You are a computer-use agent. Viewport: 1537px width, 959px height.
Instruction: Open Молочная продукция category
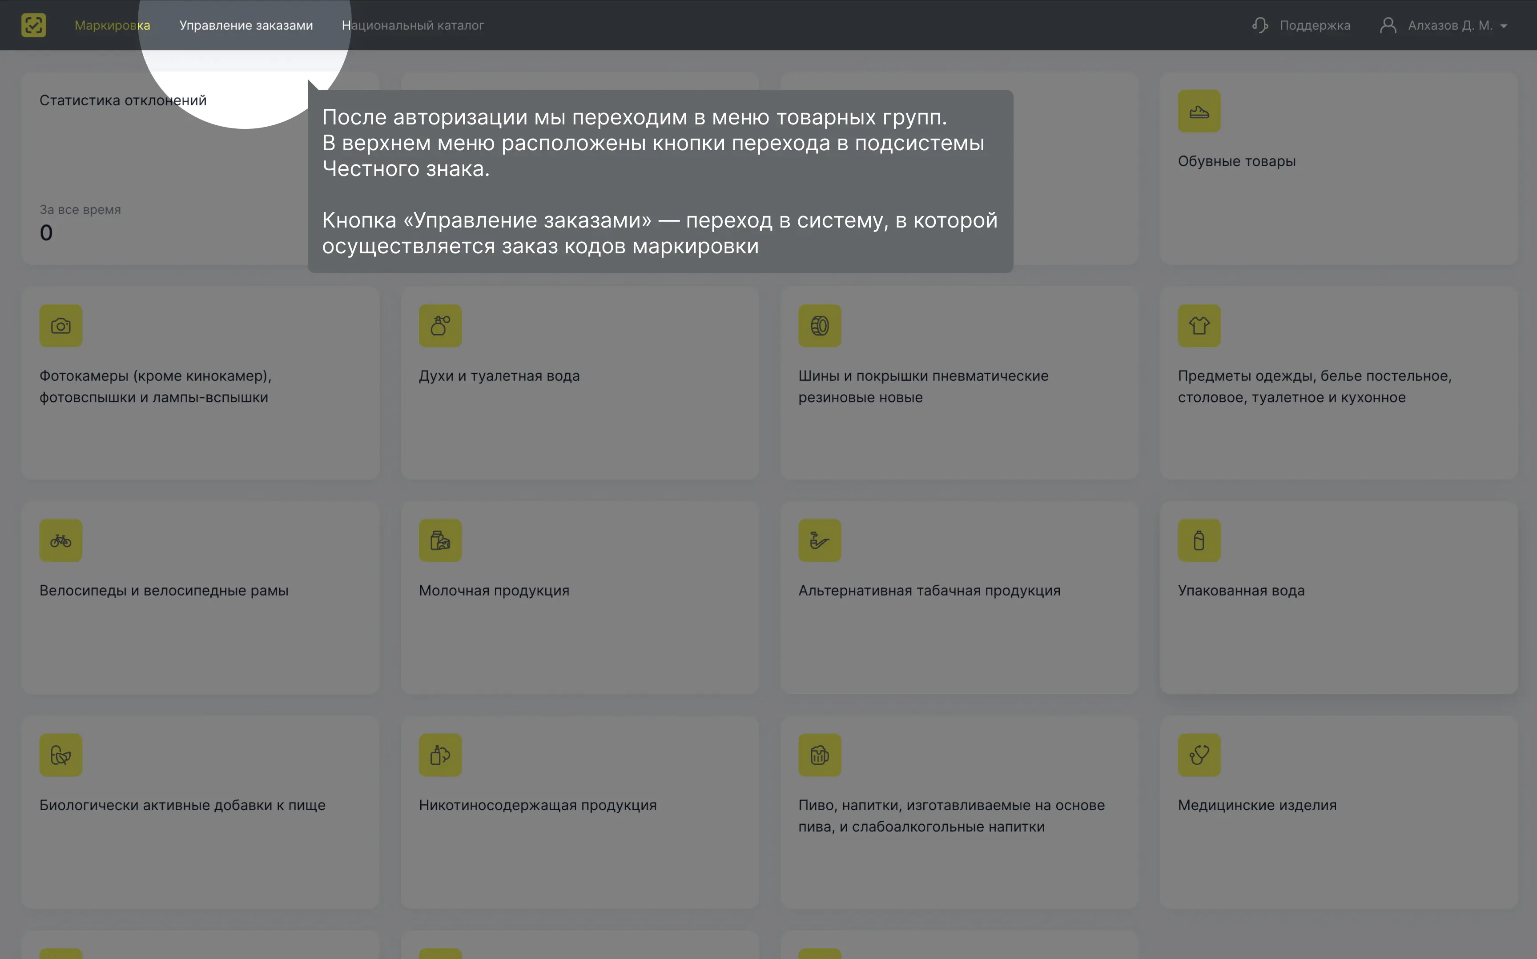494,591
